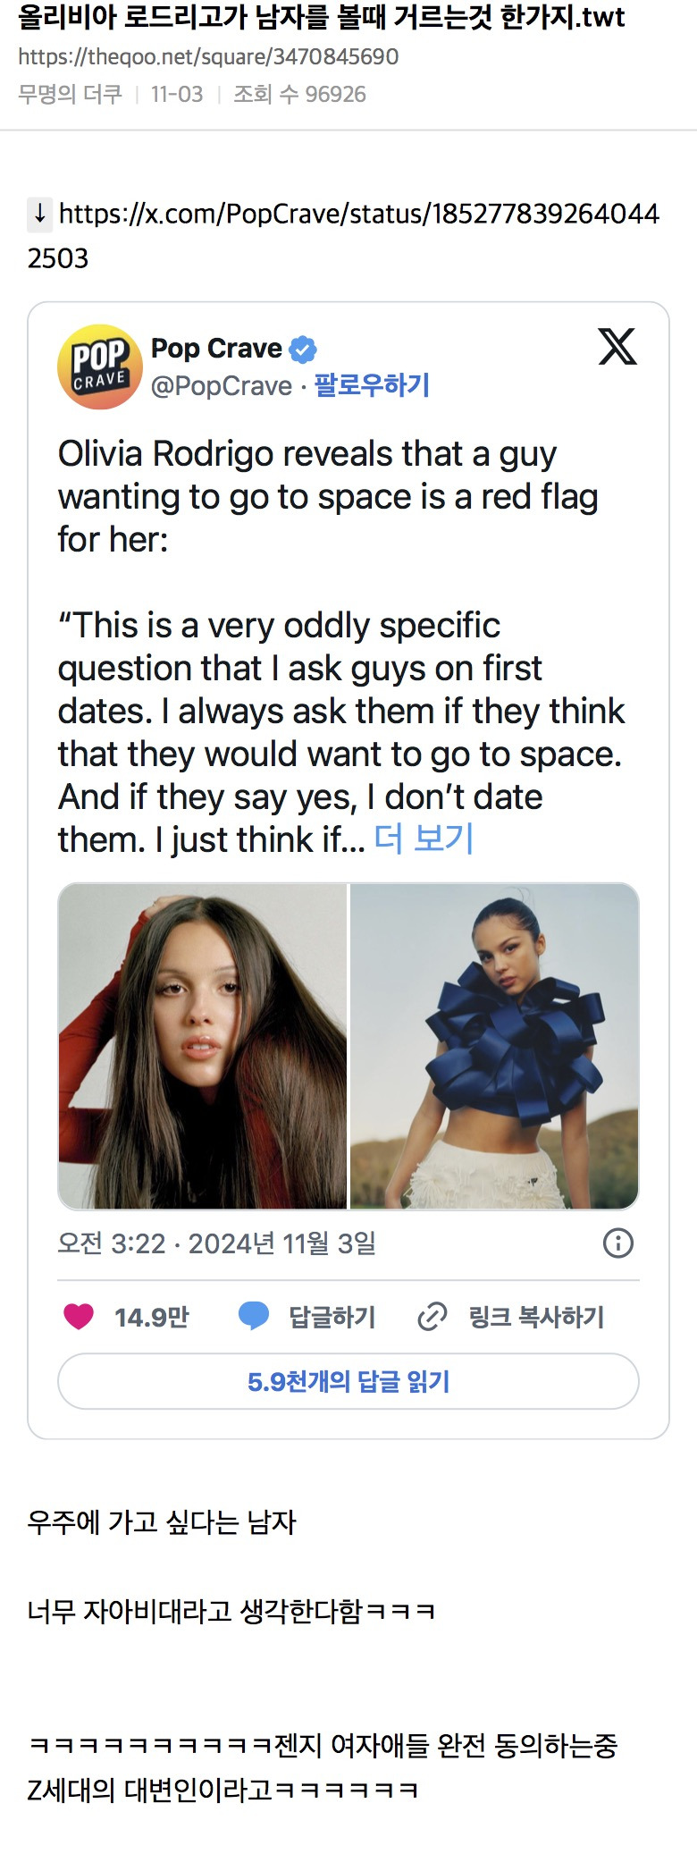
Task: Click 링크 복사하기 to copy the link
Action: [536, 1317]
